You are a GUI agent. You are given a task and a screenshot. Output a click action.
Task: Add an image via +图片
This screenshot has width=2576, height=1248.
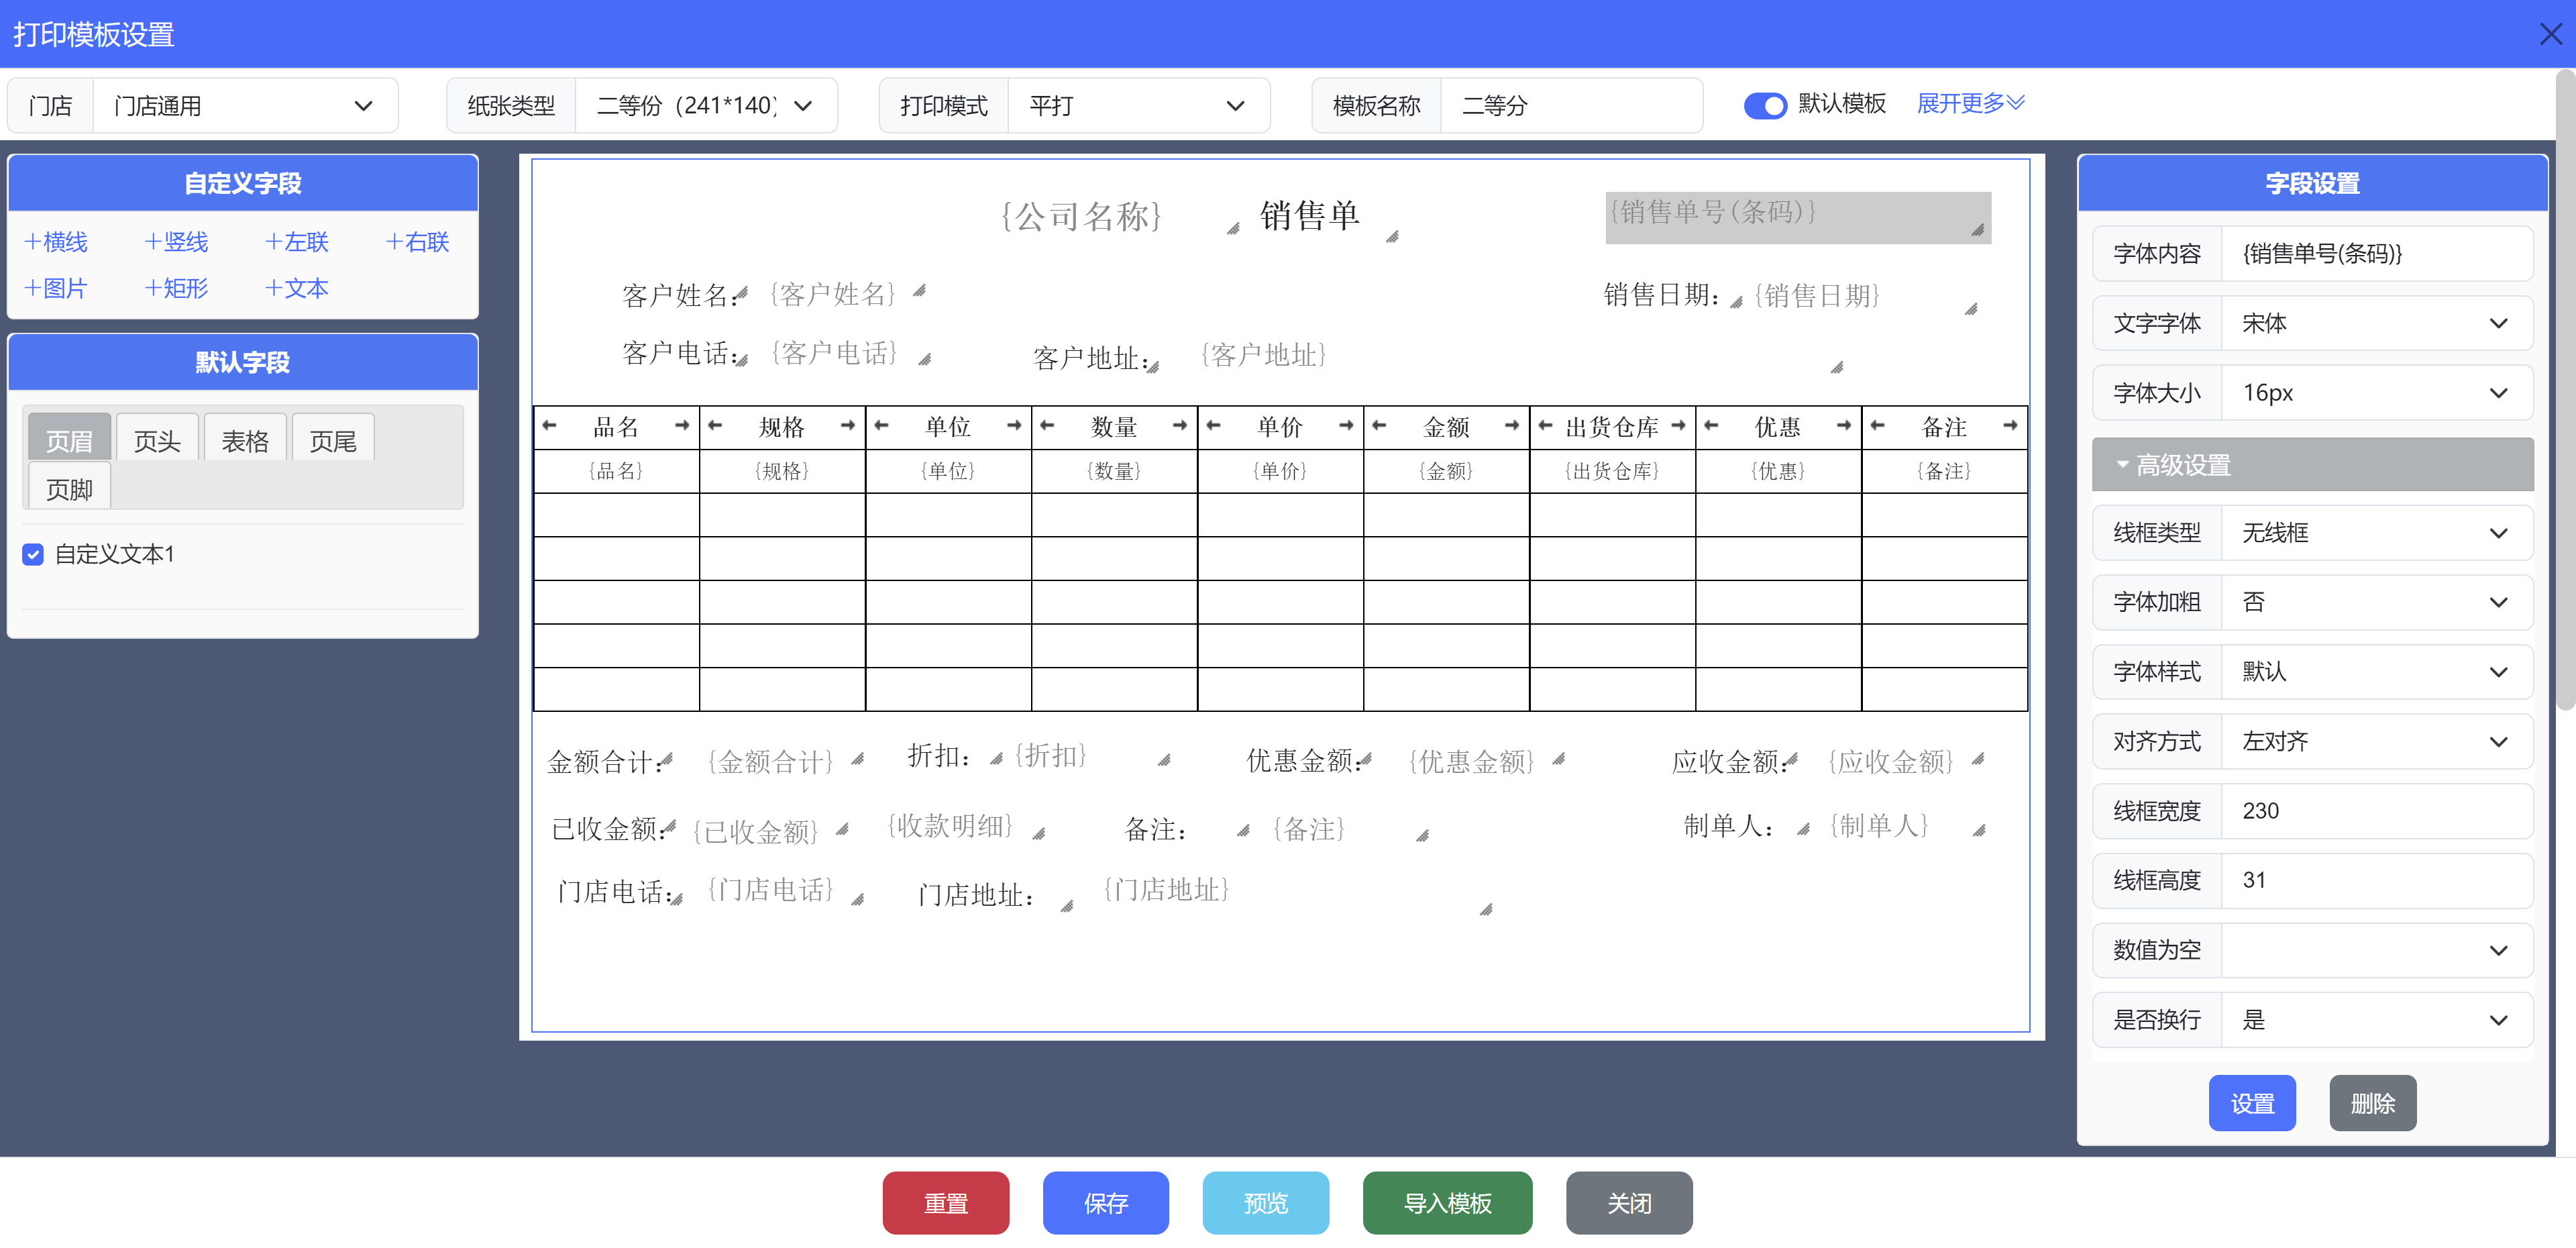click(56, 289)
